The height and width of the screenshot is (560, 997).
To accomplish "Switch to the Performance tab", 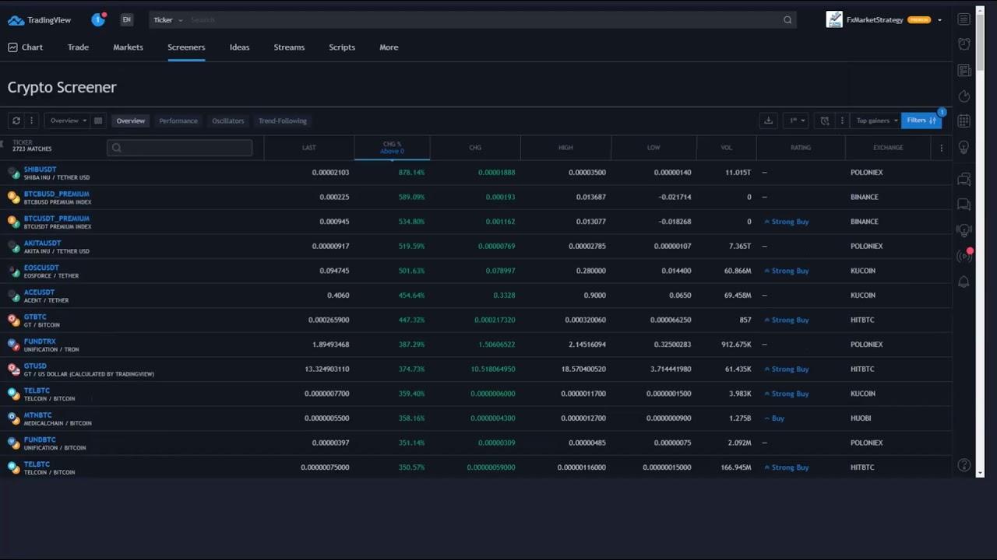I will coord(178,121).
